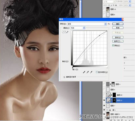135x121 pixels.
Task: Click the OK button in the Curves dialog
Action: (118, 24)
